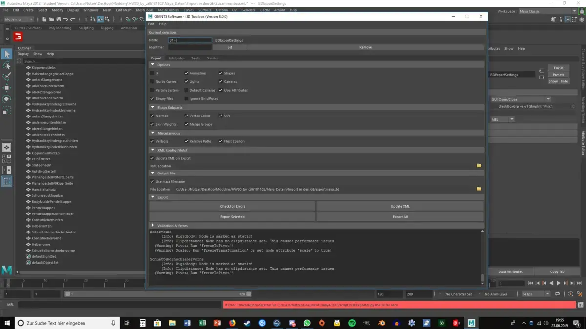Save scene using the disk icon

click(58, 19)
